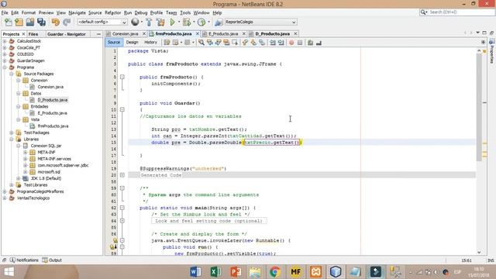The height and width of the screenshot is (279, 496).
Task: Click the Comment icon in editor toolbar
Action: click(x=310, y=43)
